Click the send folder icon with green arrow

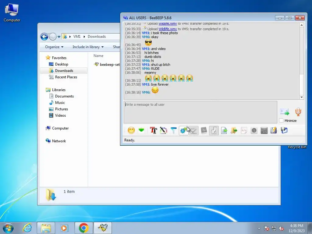tap(234, 130)
